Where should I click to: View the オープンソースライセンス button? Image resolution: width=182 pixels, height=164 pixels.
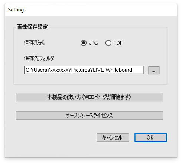point(90,116)
